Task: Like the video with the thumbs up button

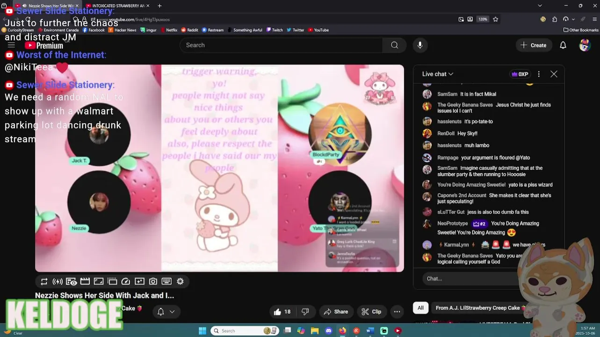Action: (x=282, y=312)
